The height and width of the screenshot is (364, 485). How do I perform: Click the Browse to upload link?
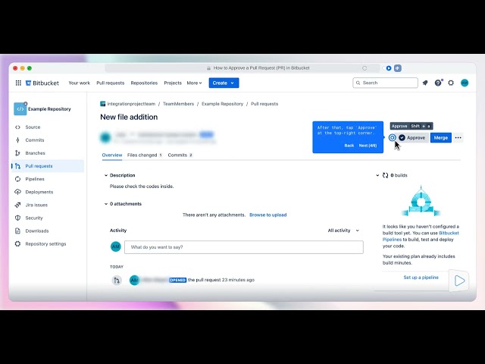(x=268, y=215)
